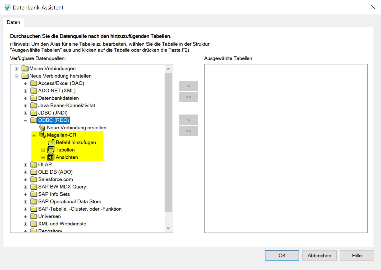
Task: Click the Datenbankdateien folder icon
Action: tap(34, 98)
